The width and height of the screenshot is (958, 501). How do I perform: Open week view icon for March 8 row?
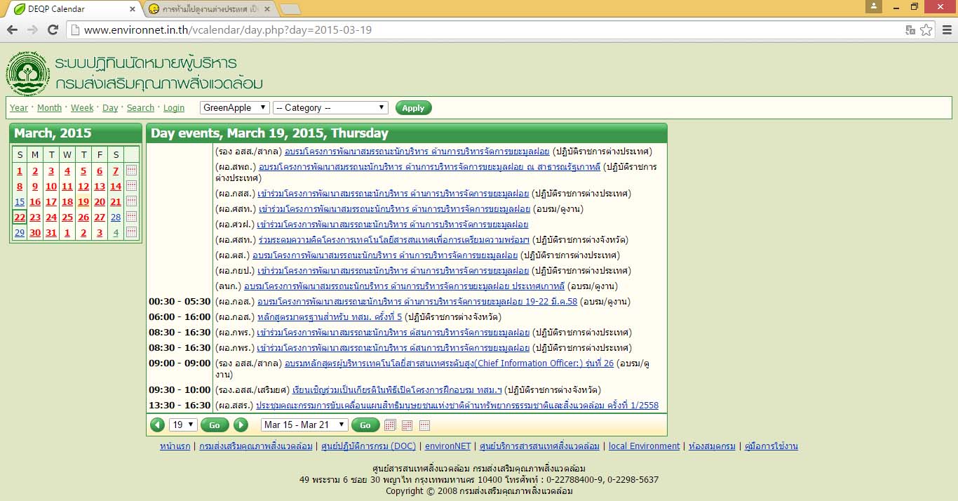[x=131, y=186]
